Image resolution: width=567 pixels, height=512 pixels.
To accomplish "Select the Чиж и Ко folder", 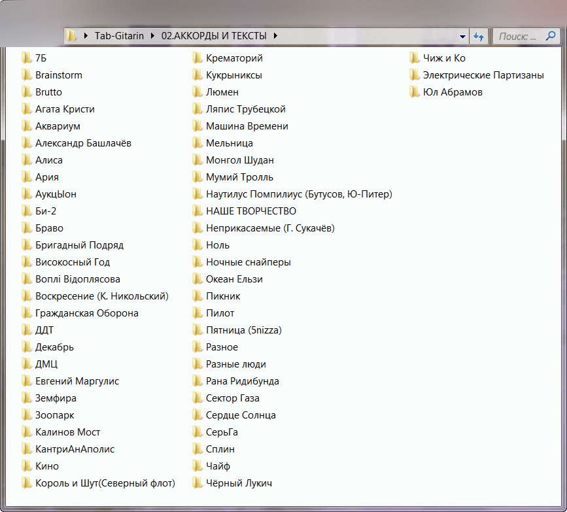I will (x=443, y=58).
